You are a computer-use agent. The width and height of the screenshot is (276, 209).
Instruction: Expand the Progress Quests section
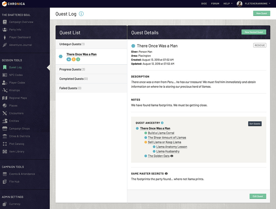click(72, 69)
